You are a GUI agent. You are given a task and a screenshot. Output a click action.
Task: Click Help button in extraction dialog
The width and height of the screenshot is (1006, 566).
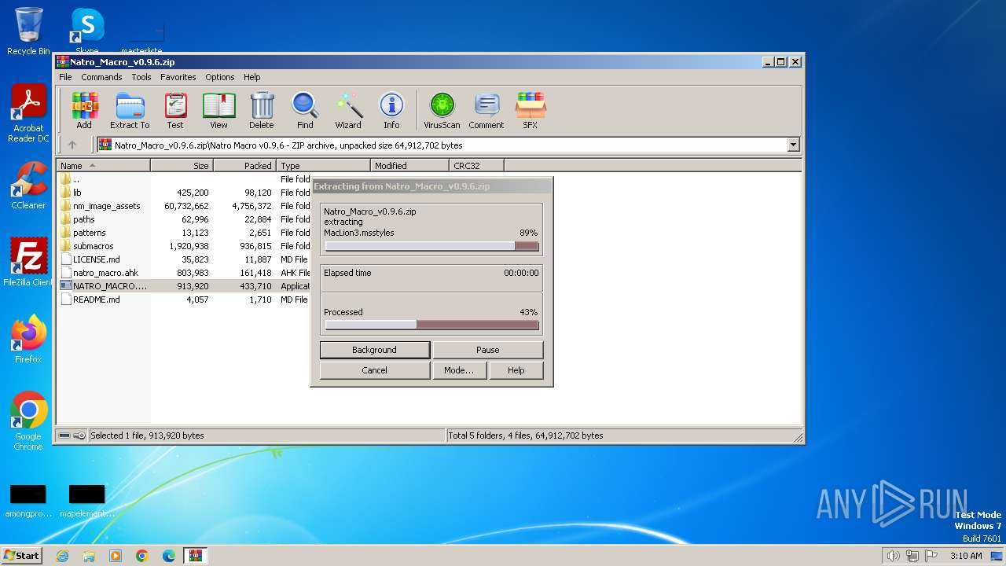(516, 370)
